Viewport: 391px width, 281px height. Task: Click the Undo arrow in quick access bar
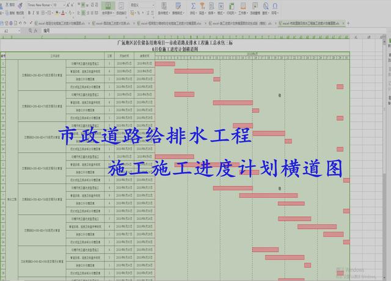click(x=21, y=23)
